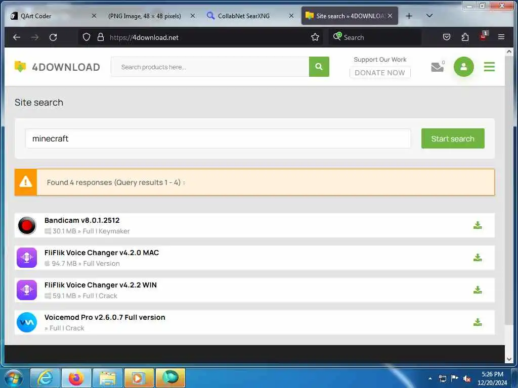This screenshot has width=518, height=388.
Task: Click the scrollbar up arrow
Action: (509, 52)
